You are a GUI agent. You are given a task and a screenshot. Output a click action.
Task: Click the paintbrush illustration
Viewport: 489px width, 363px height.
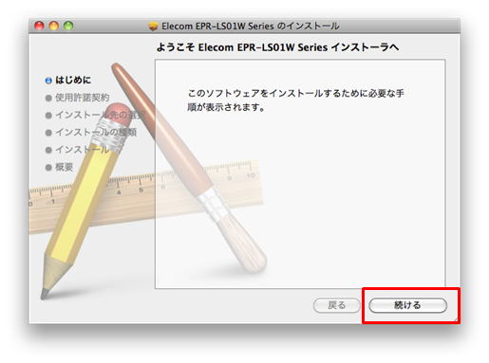pyautogui.click(x=189, y=168)
